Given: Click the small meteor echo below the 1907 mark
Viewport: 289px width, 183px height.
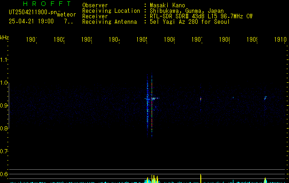Looking at the screenshot, I should [x=201, y=99].
